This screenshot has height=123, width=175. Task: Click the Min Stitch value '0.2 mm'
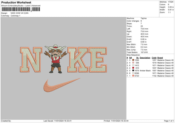click(x=144, y=47)
